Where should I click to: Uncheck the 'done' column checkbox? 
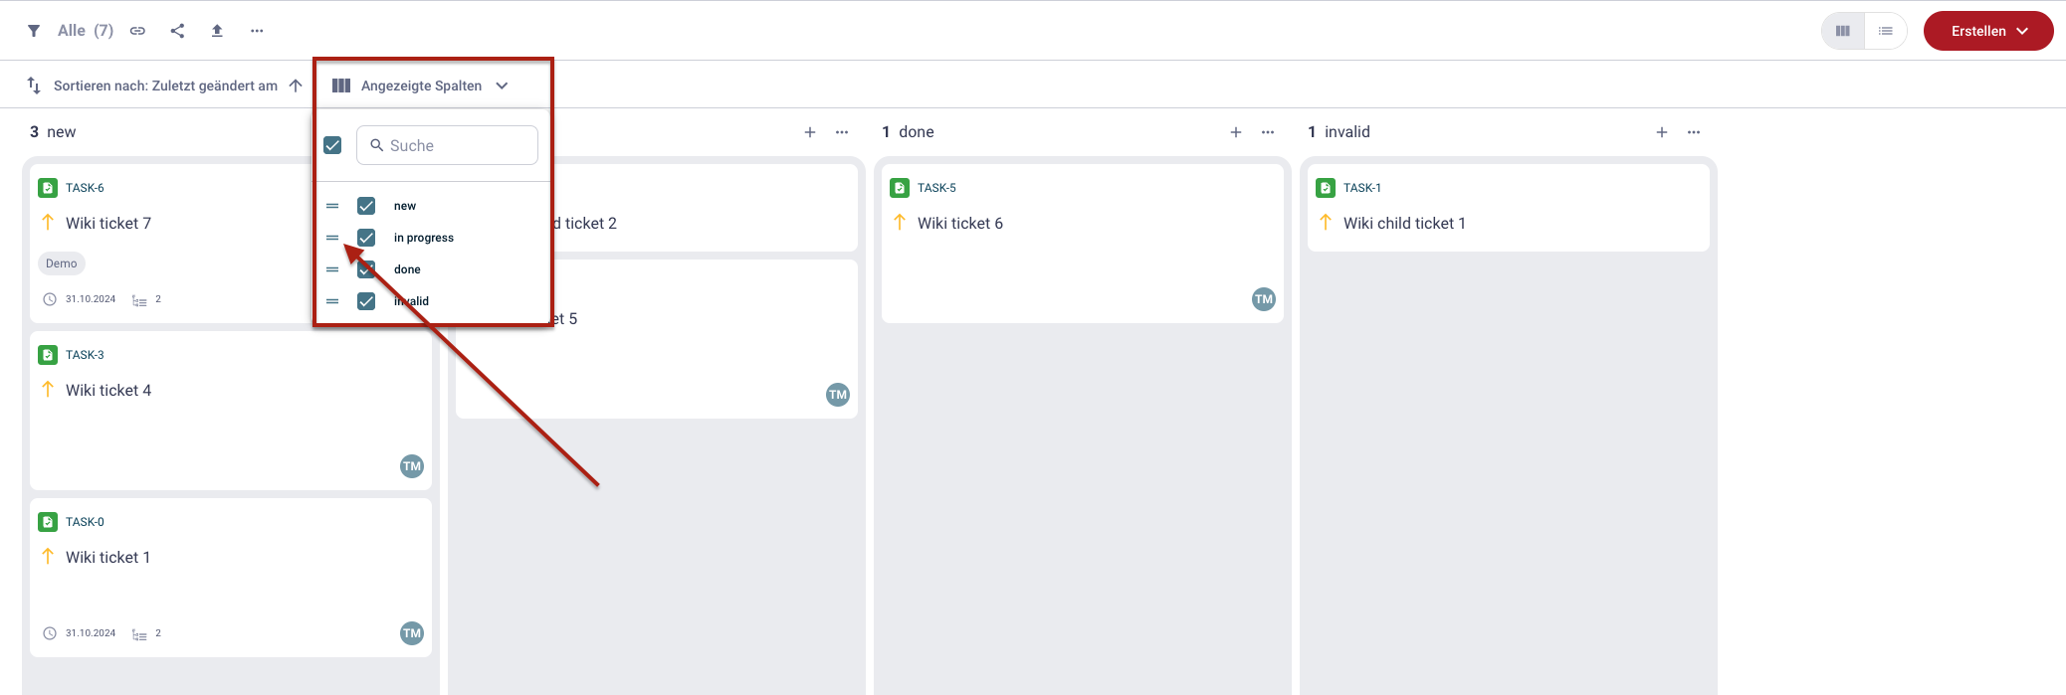coord(366,269)
